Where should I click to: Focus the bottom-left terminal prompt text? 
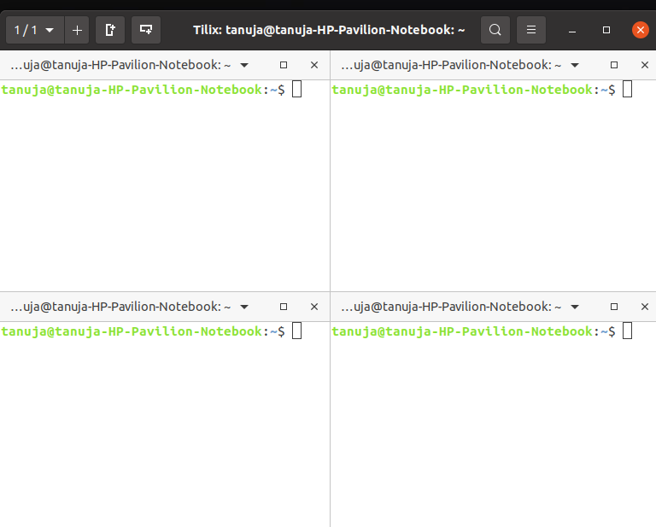point(143,331)
